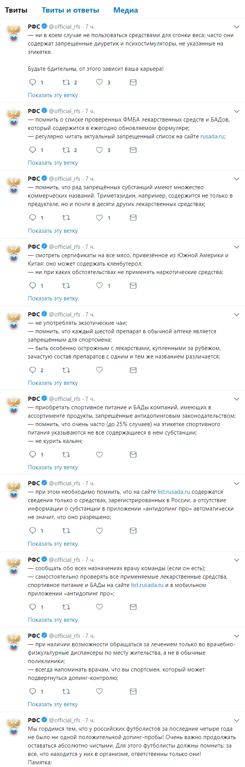Like the tweet about sports medicine dispensaries
The height and width of the screenshot is (767, 245).
pos(99,691)
